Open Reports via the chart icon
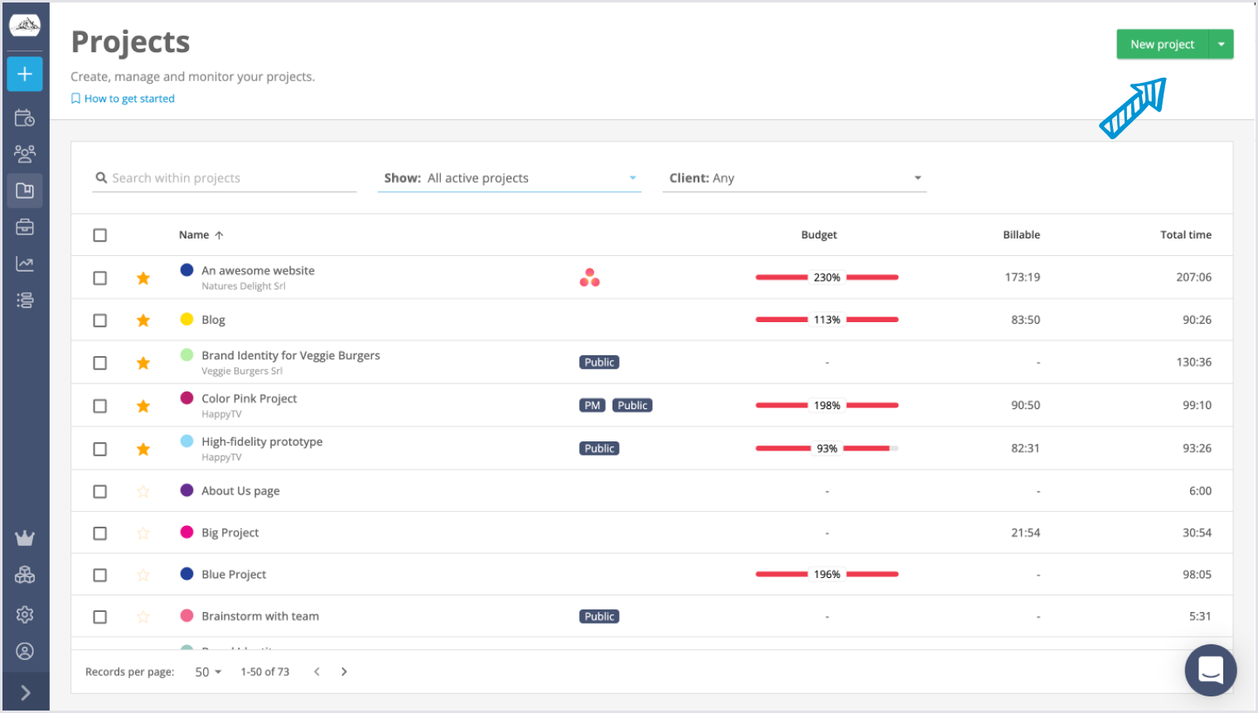The height and width of the screenshot is (713, 1258). [x=25, y=263]
